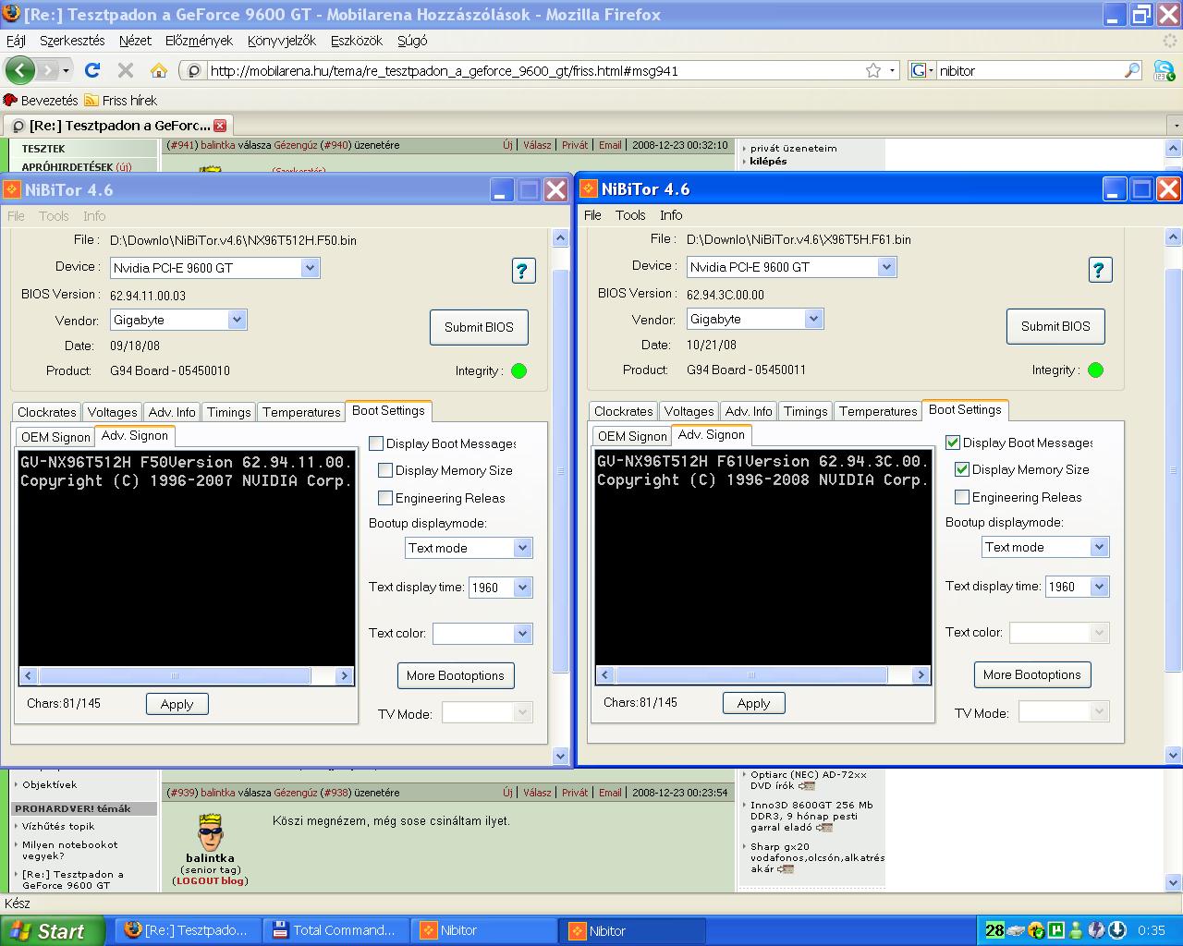Open Tools menu in right NiBiTor

(x=630, y=215)
